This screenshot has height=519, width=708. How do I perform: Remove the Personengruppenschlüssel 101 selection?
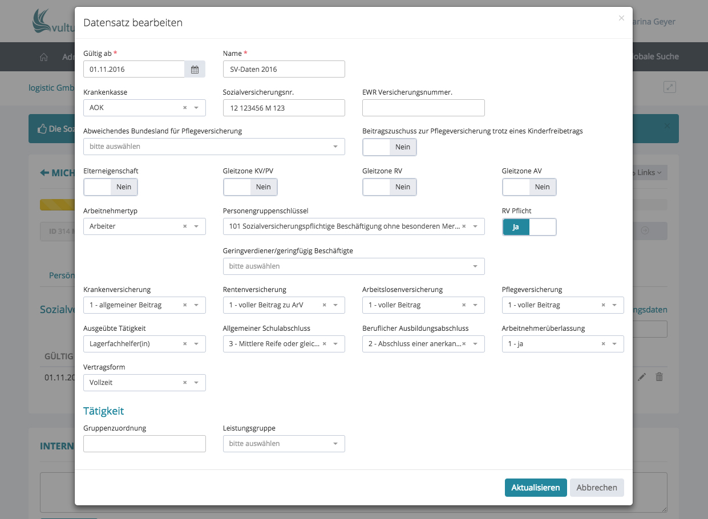click(x=464, y=226)
